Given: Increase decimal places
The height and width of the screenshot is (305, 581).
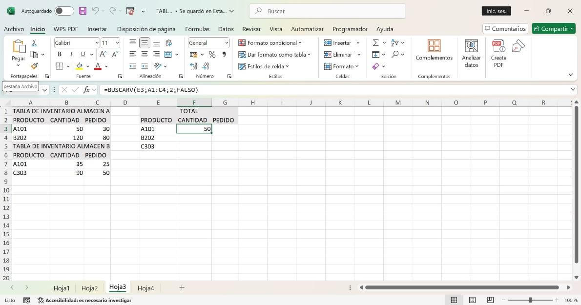Looking at the screenshot, I should (x=193, y=66).
